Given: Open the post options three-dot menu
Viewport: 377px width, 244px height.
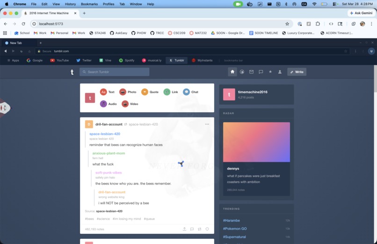Looking at the screenshot, I should [x=207, y=124].
